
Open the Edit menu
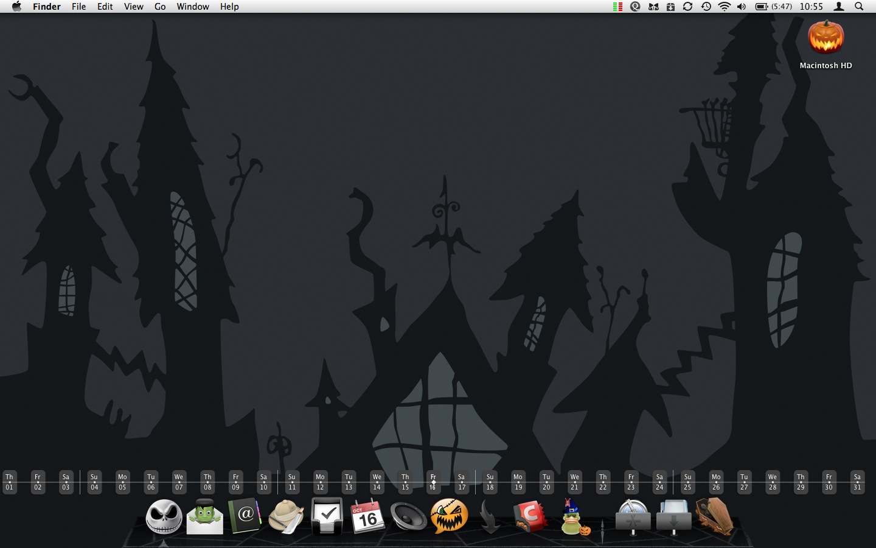[x=105, y=7]
